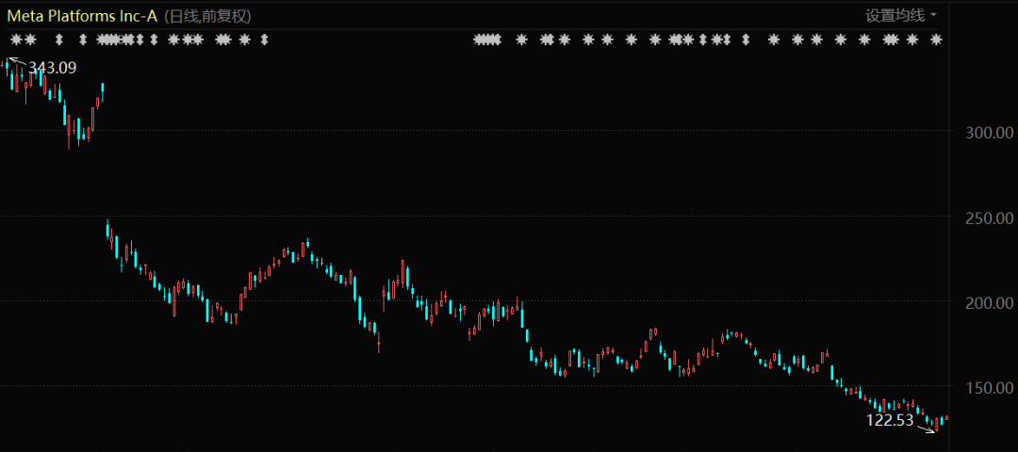Screen dimensions: 1018x452
Task: Click the 200.00 price axis label
Action: tap(991, 302)
